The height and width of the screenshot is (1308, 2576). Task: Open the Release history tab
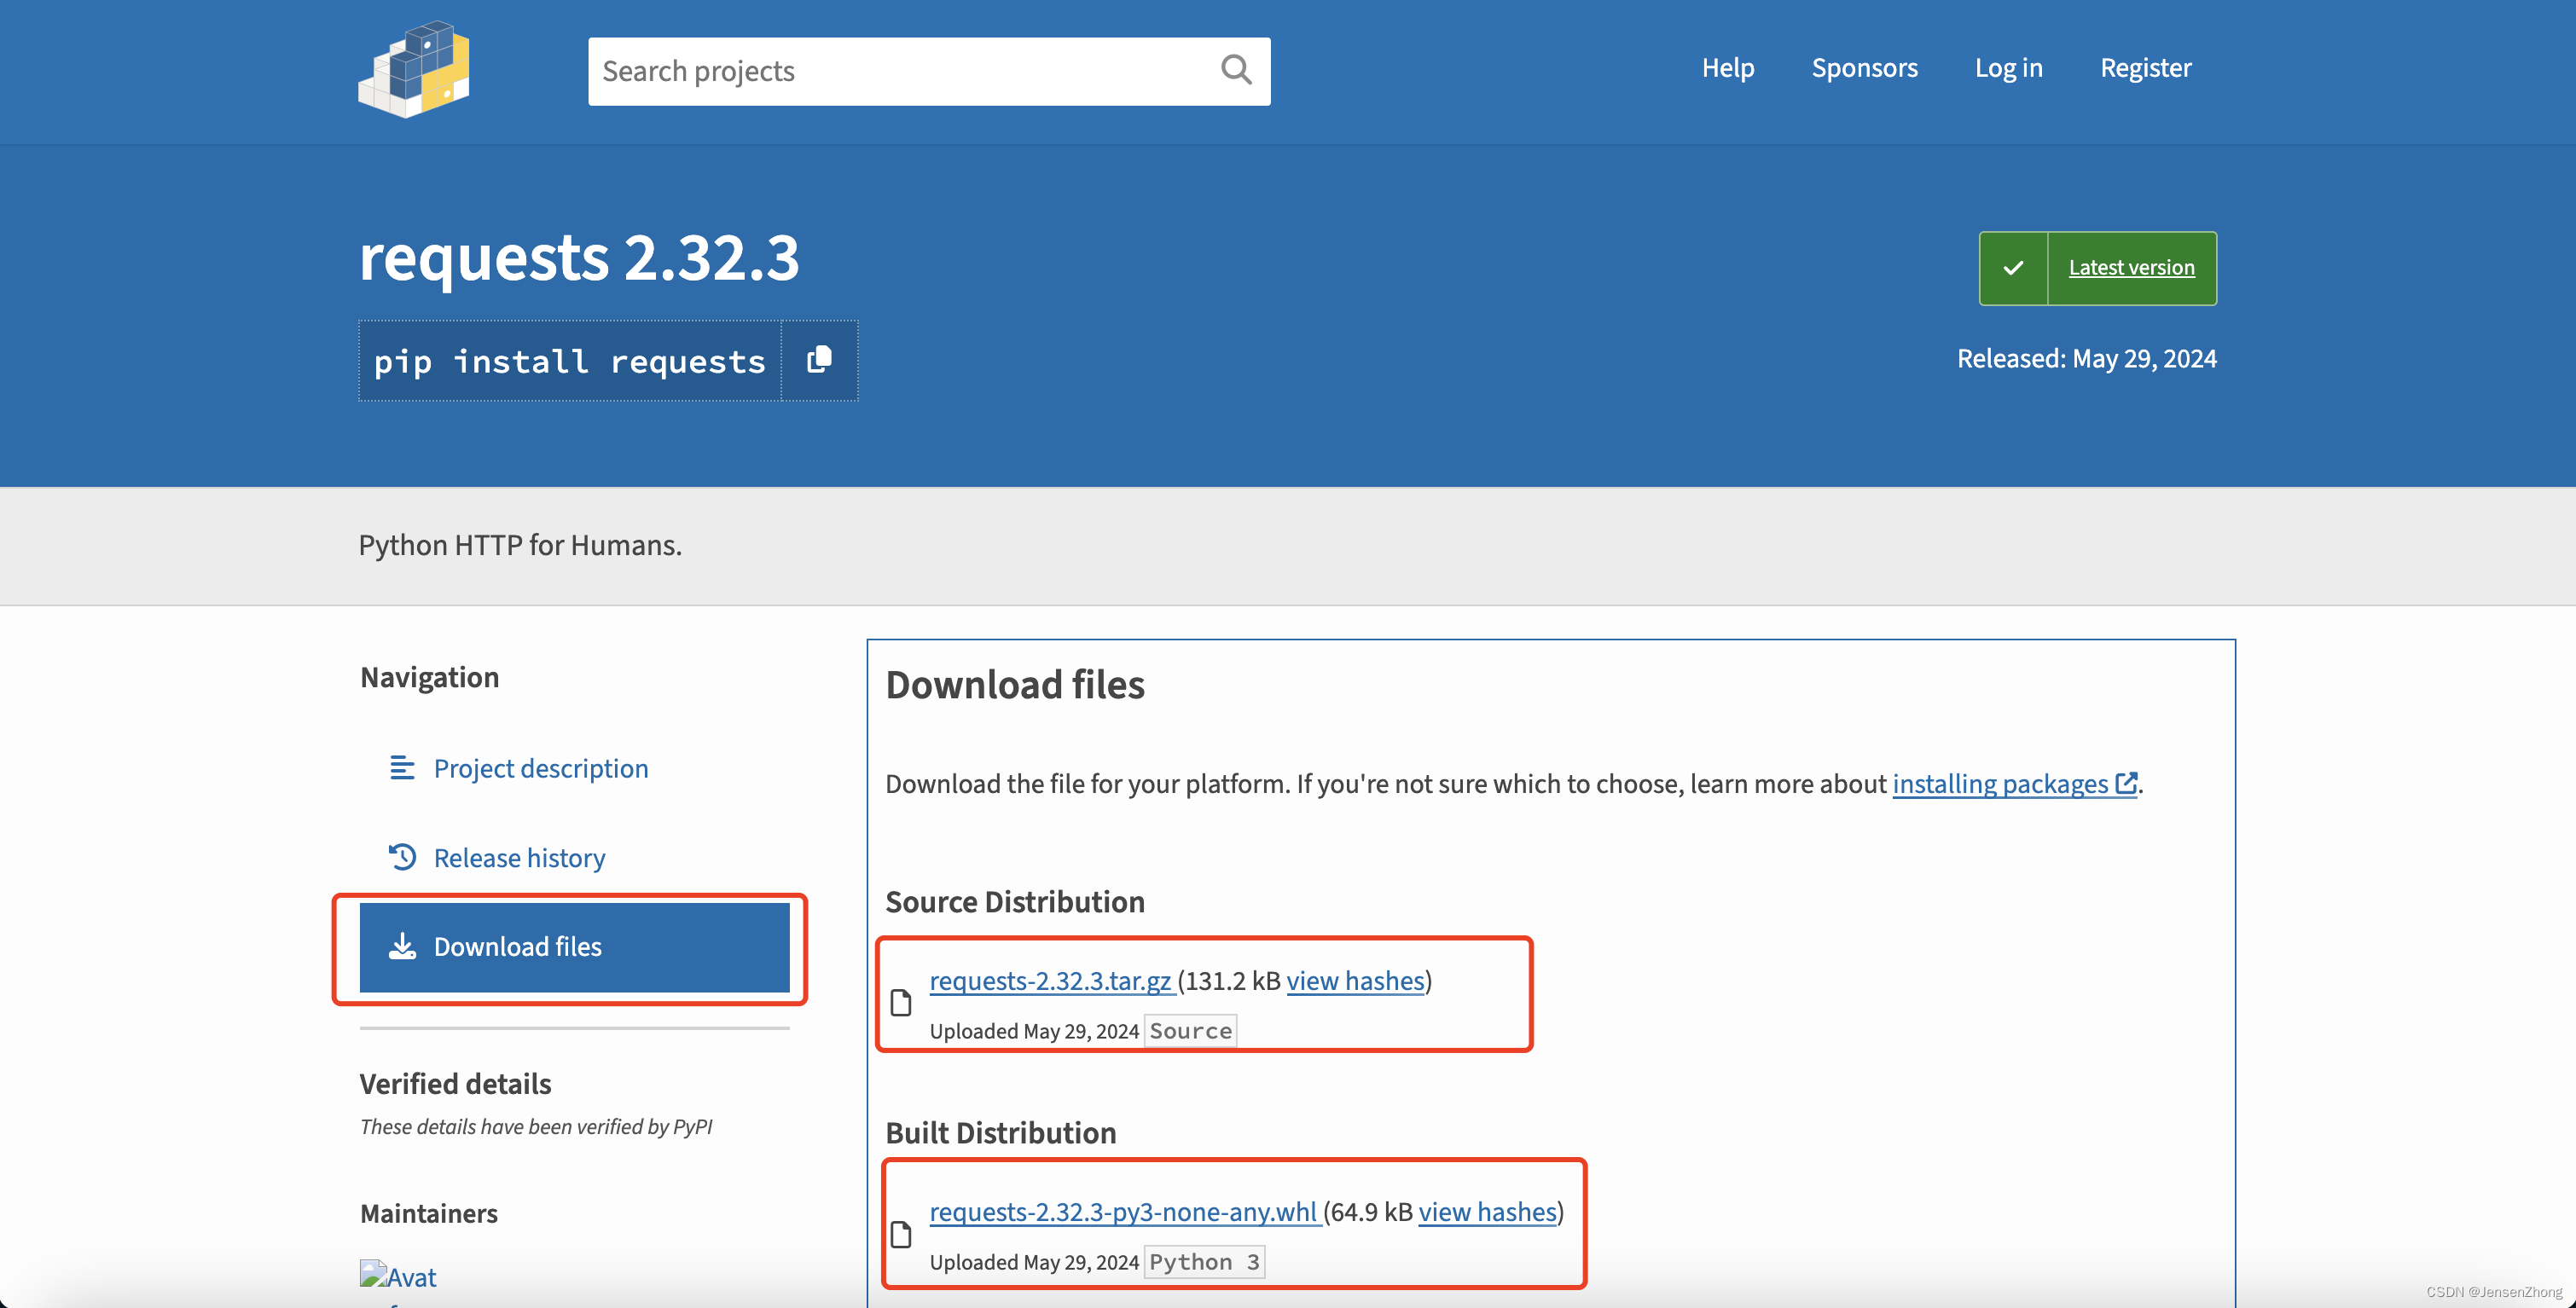pos(575,857)
